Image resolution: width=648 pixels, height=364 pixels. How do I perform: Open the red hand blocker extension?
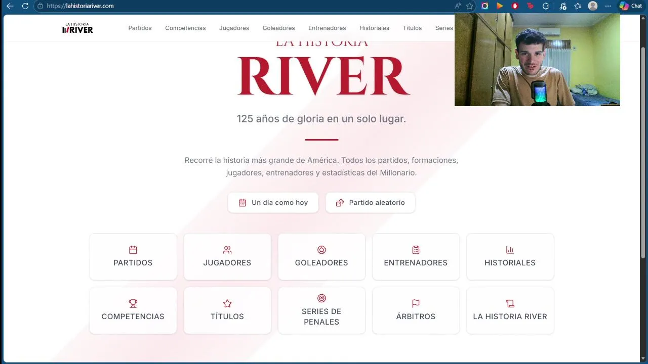pos(515,6)
